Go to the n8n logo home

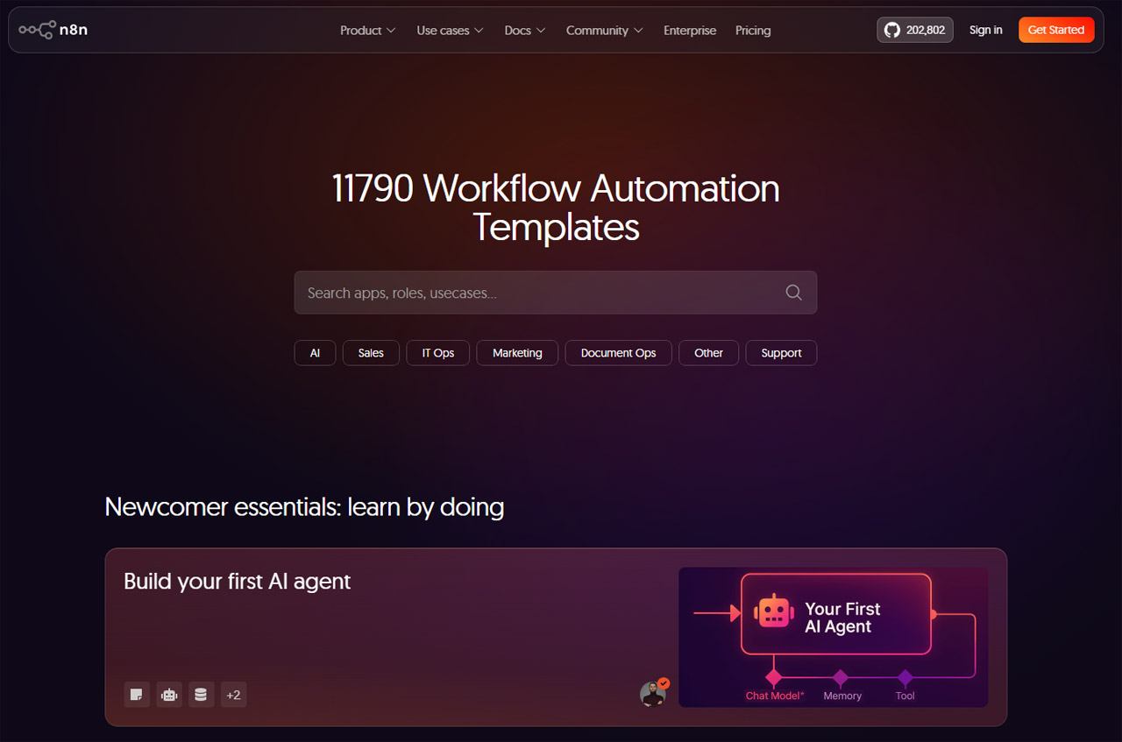53,30
